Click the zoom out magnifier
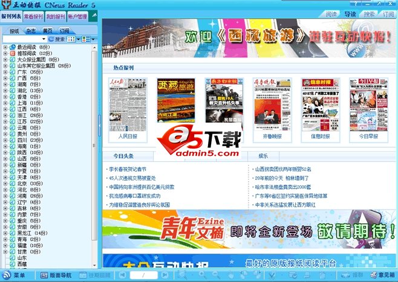Screen dimensions: 398x282 point(216,275)
